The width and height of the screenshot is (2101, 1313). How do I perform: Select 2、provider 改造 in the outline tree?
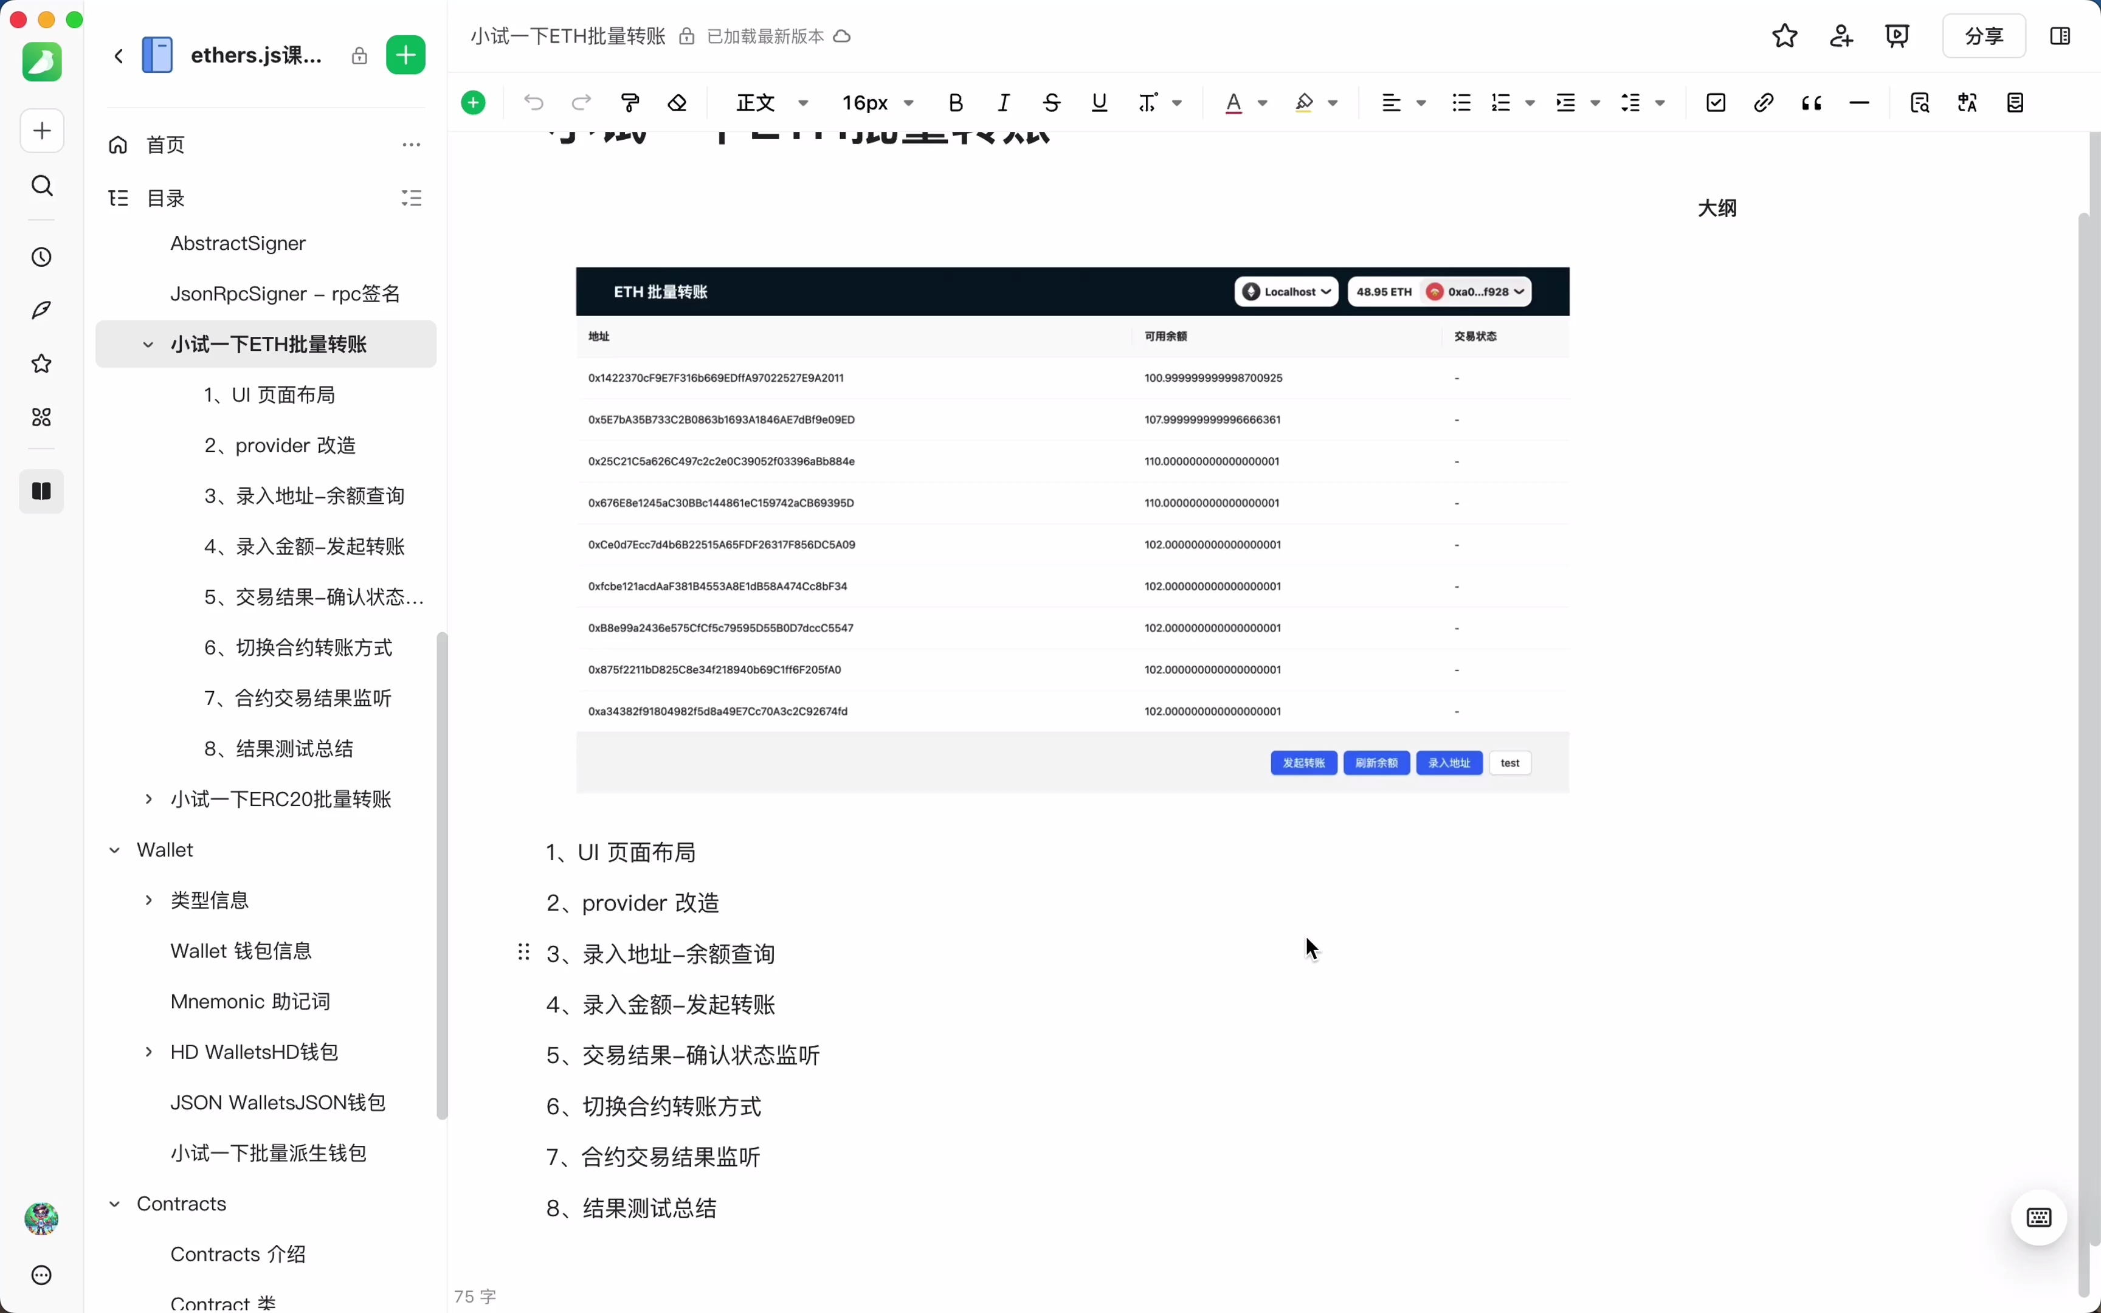point(280,446)
